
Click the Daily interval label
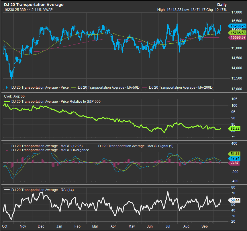222,5
